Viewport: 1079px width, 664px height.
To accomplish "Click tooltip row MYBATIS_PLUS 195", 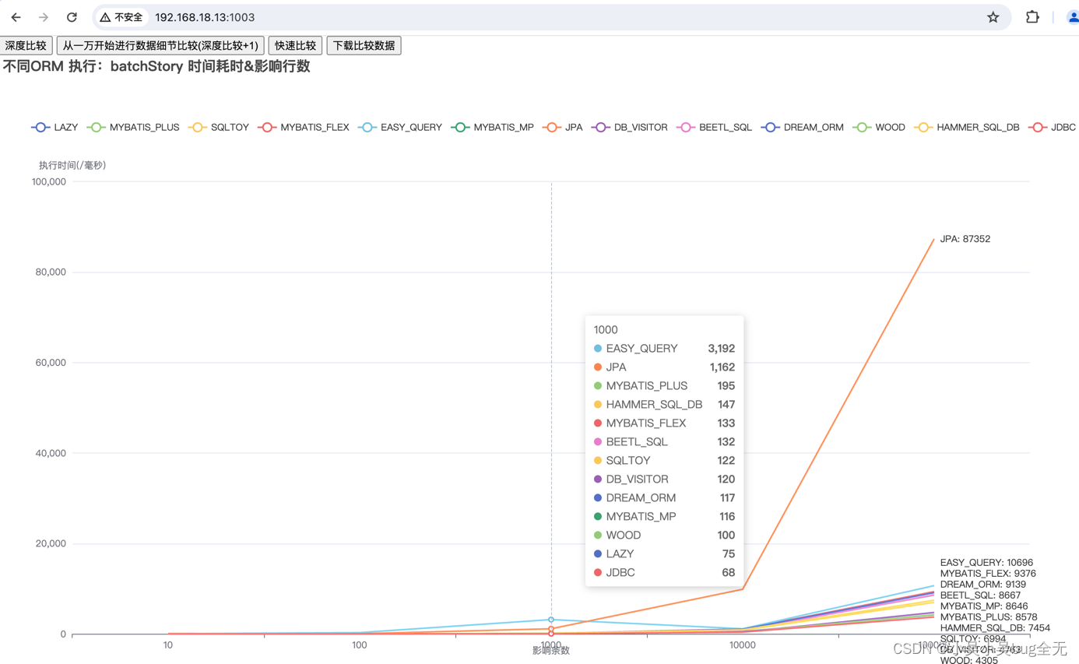I will [664, 386].
